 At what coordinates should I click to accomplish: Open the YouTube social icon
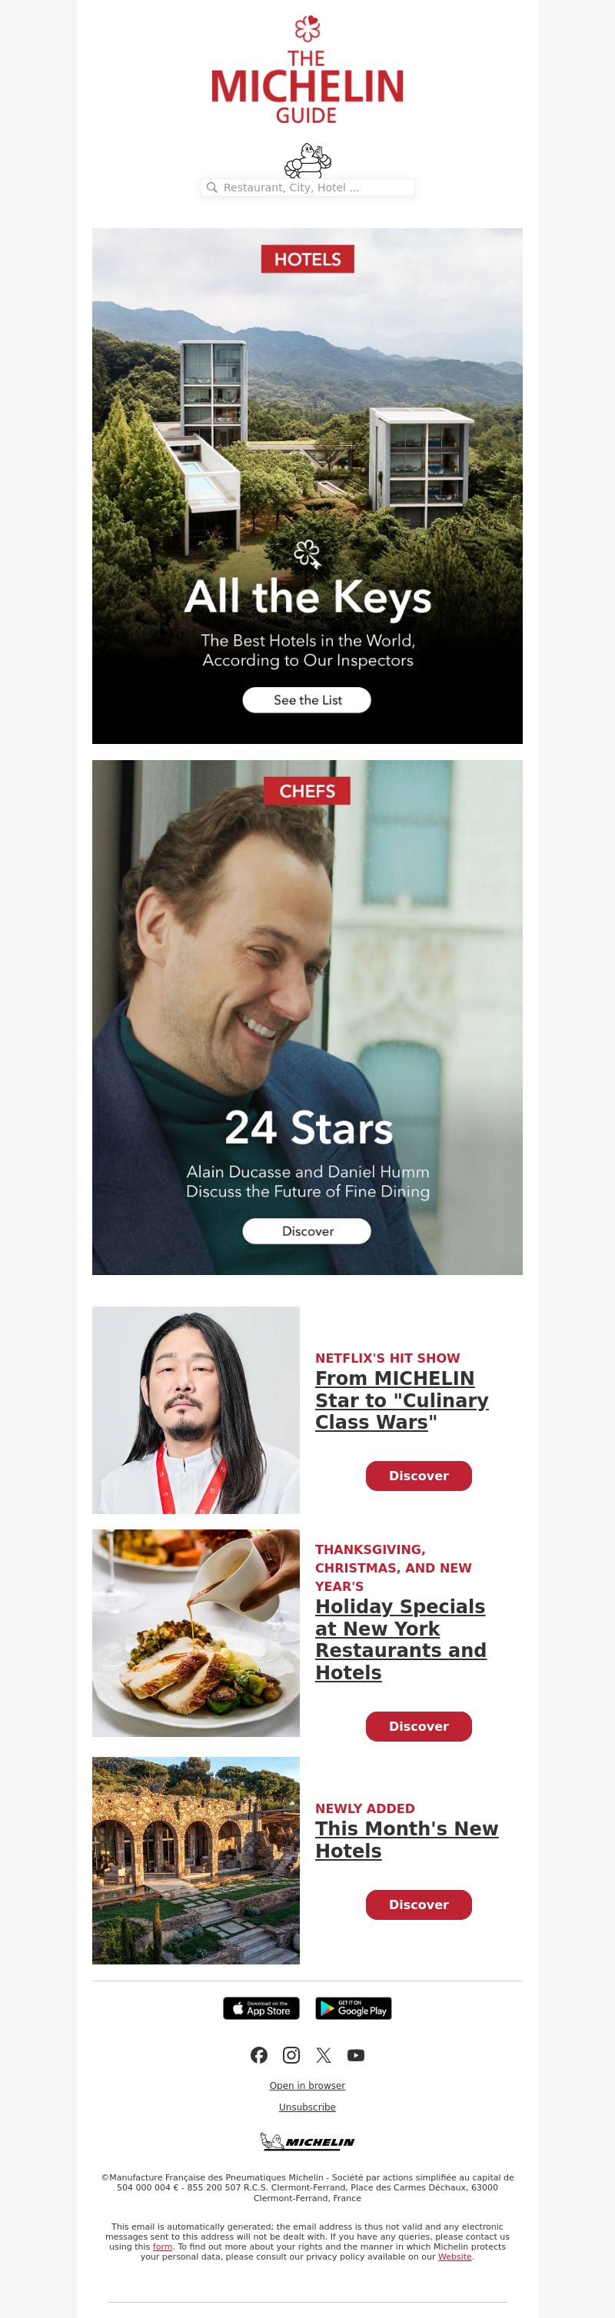(356, 2054)
